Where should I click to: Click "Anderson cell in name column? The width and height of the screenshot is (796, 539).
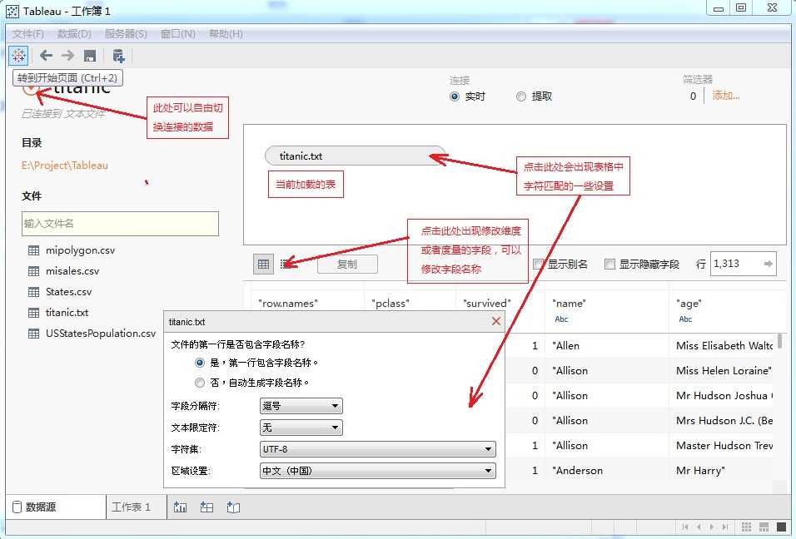pos(577,471)
